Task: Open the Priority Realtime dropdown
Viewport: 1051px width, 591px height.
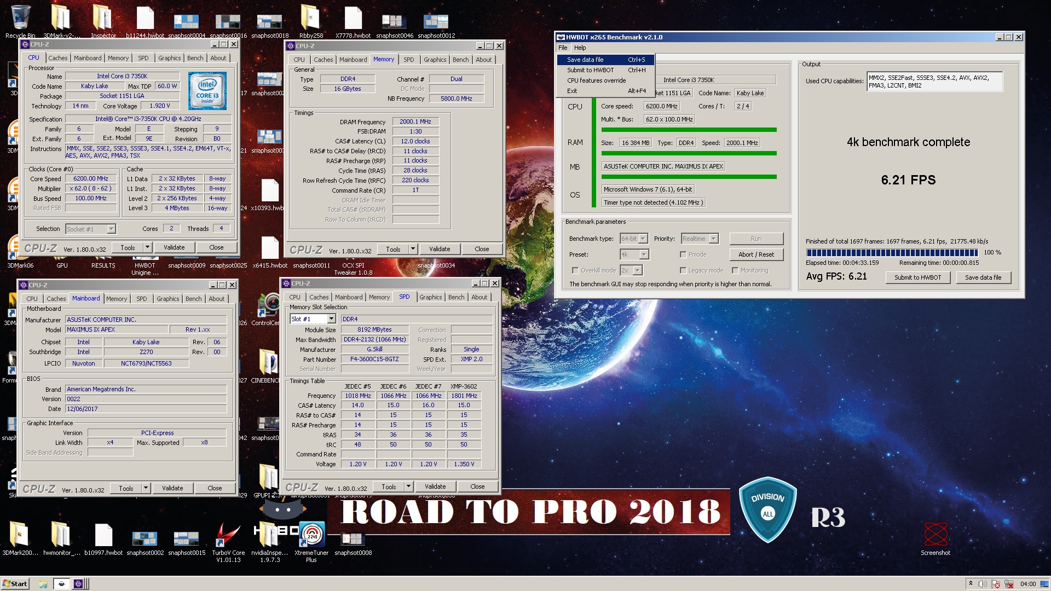Action: click(700, 239)
